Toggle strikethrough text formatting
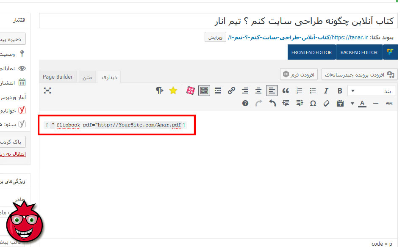Viewport: 405px width, 247px height. point(389,103)
